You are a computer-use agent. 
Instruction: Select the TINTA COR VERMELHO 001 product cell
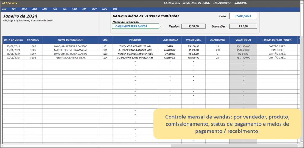(135, 46)
